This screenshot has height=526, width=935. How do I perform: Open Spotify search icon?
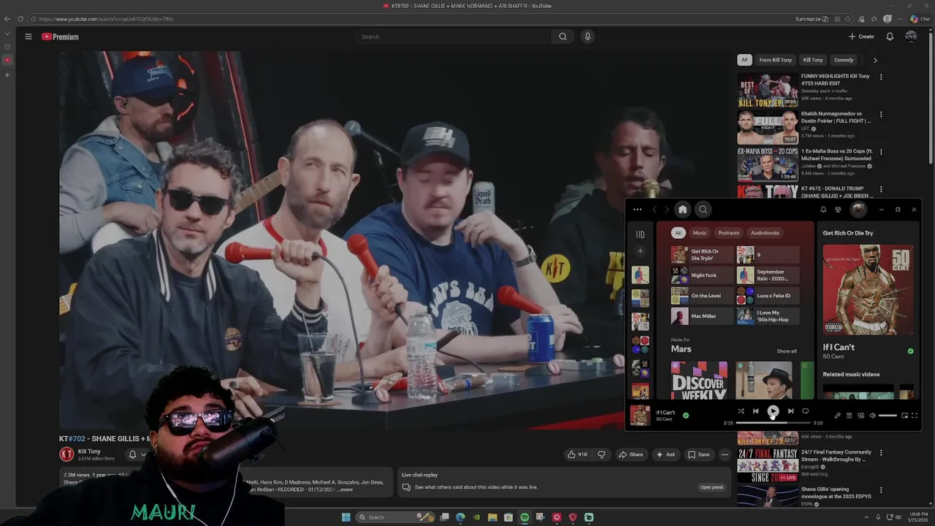[x=703, y=210]
